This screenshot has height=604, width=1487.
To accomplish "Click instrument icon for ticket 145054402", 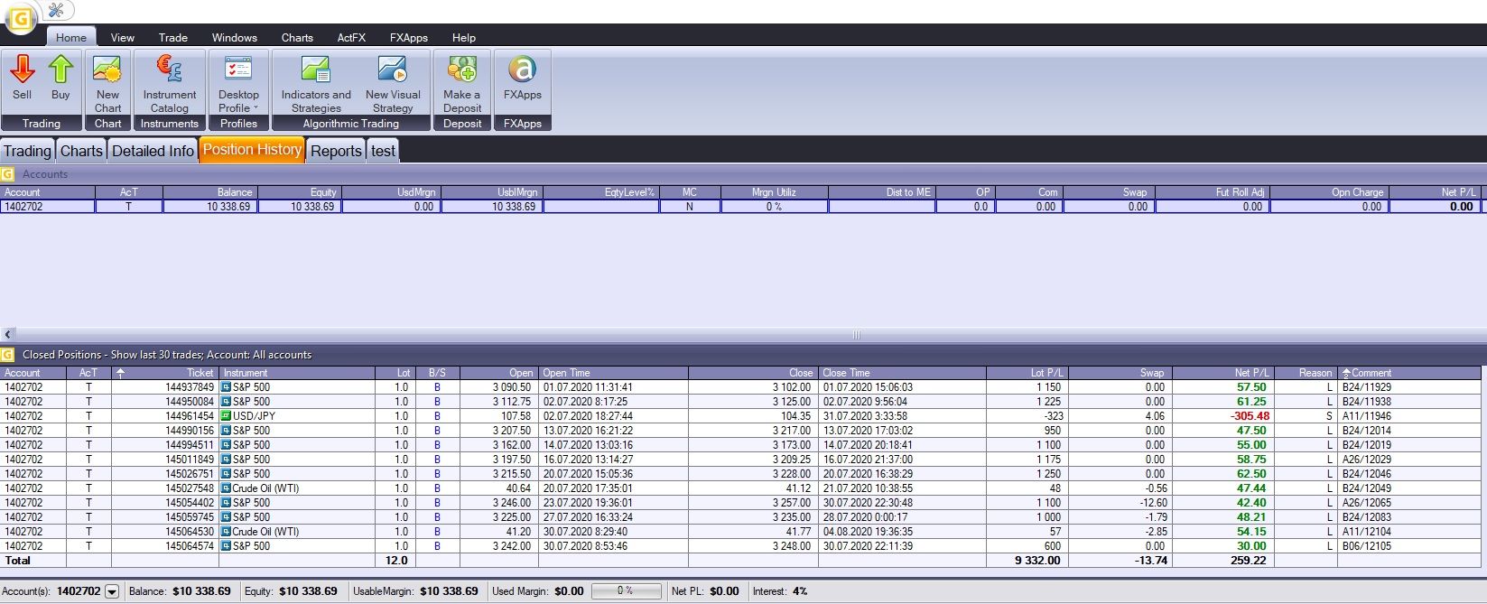I will [227, 503].
